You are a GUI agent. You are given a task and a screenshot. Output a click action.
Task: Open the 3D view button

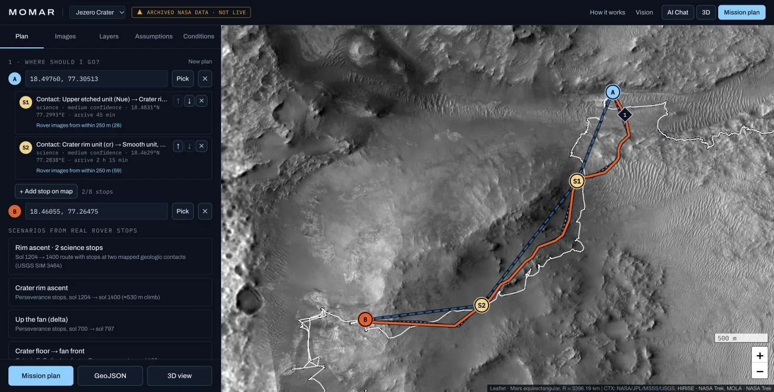point(180,376)
